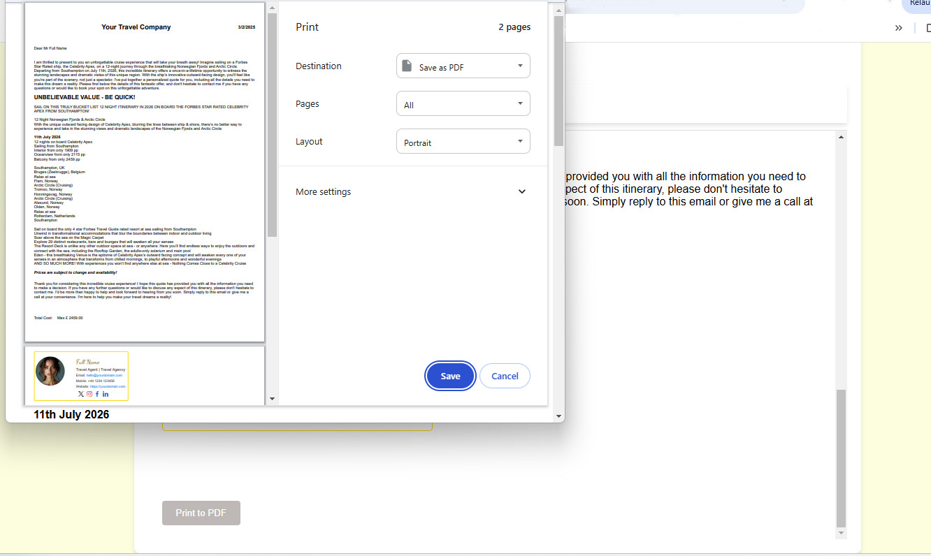Click the "Total Cost: Max £ 2459.00" line
931x556 pixels.
coord(58,318)
